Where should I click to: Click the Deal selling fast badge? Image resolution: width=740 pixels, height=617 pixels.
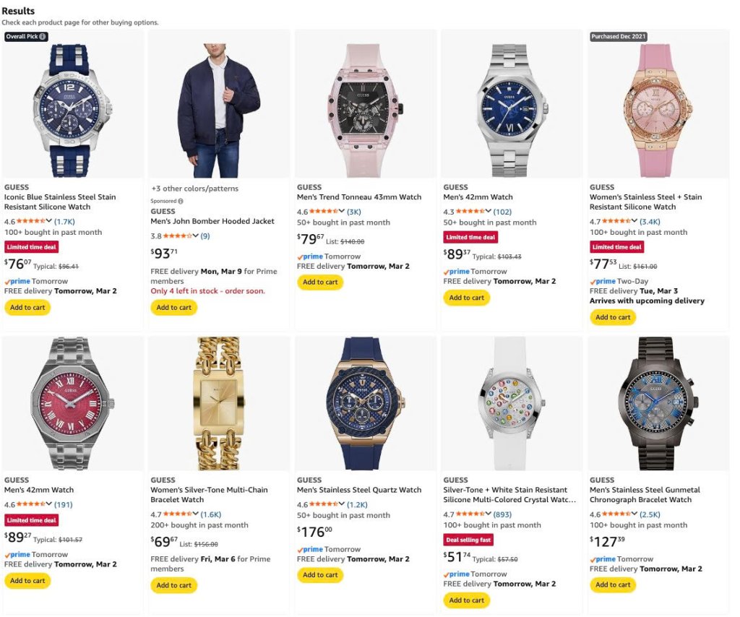(x=468, y=540)
